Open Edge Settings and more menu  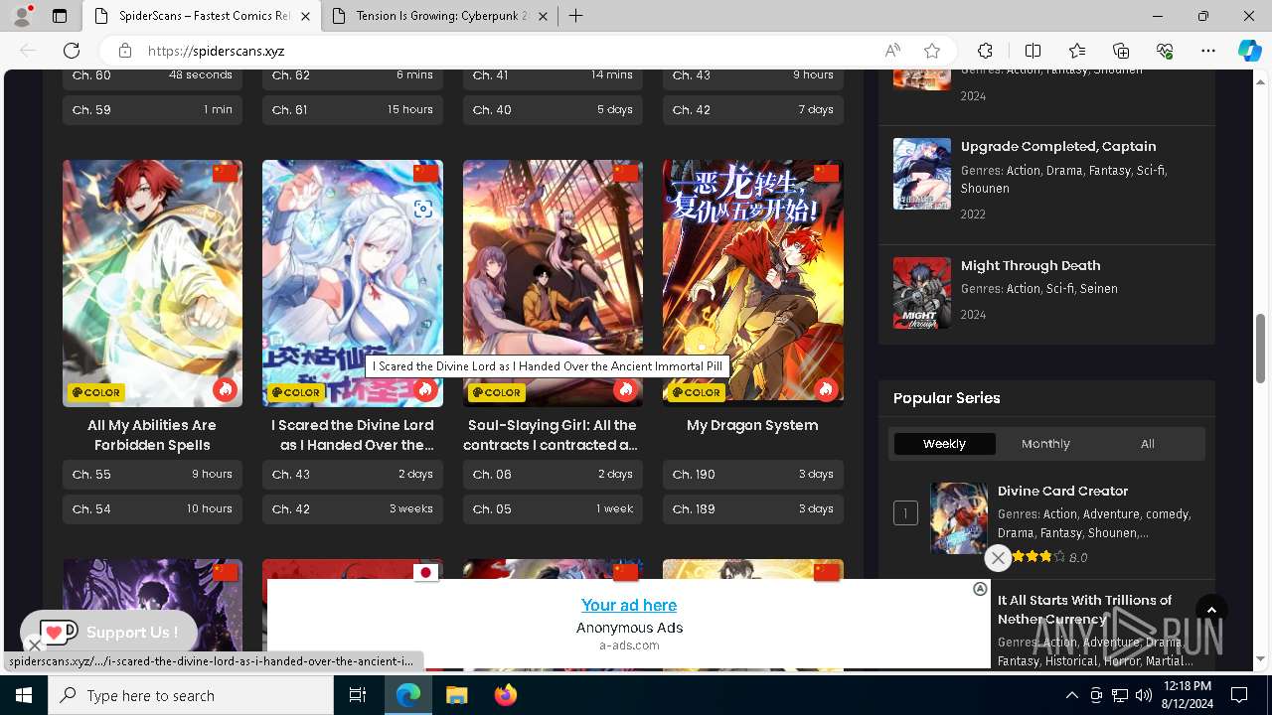1208,51
